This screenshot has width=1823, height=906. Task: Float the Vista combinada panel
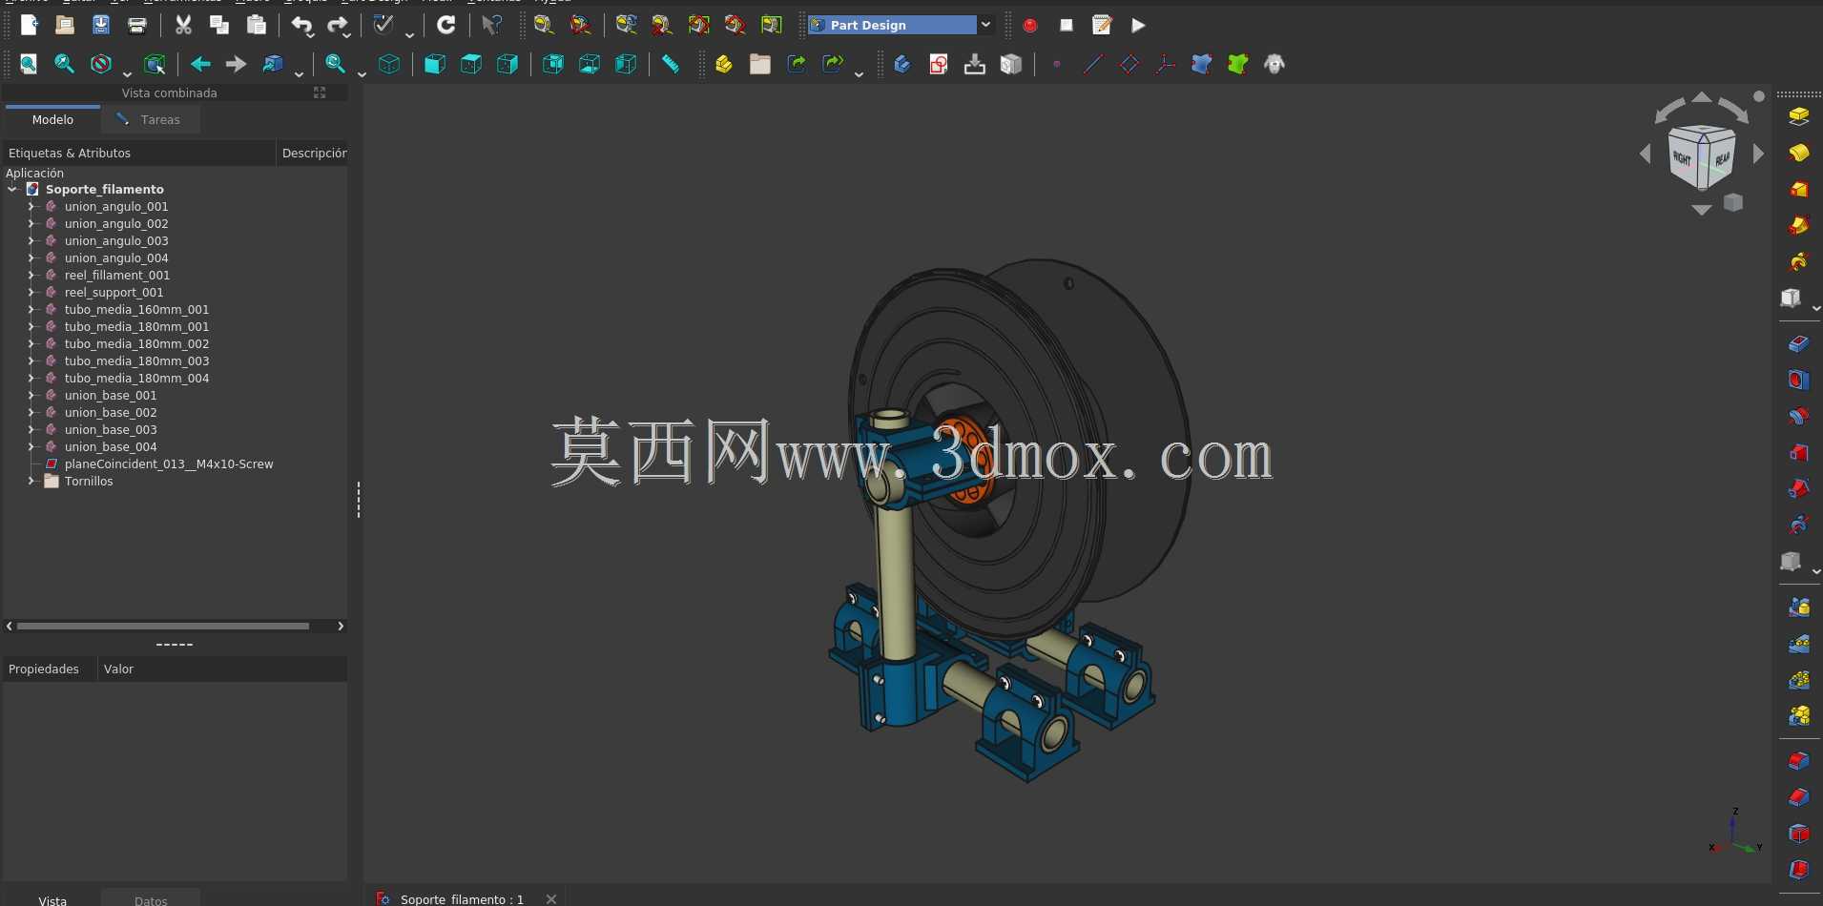point(320,93)
